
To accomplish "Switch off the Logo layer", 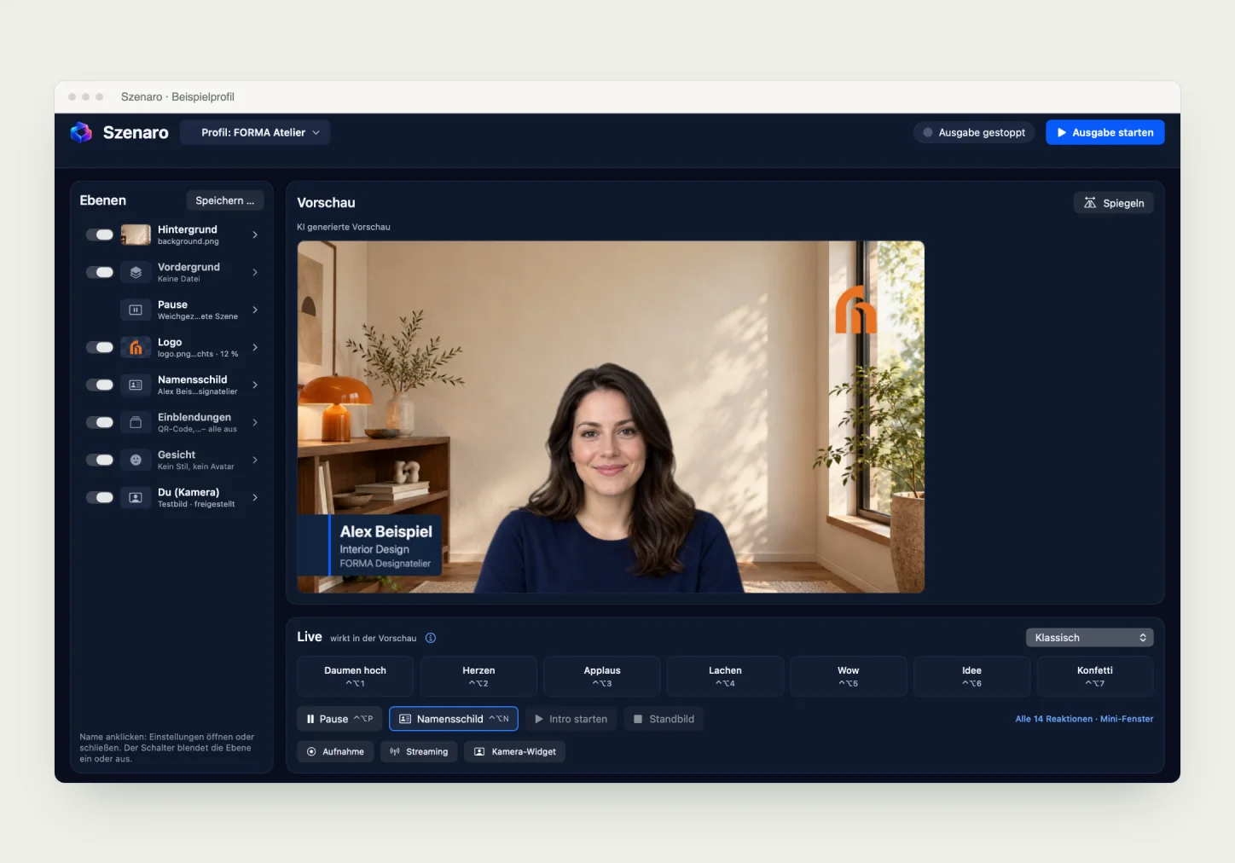I will 100,347.
